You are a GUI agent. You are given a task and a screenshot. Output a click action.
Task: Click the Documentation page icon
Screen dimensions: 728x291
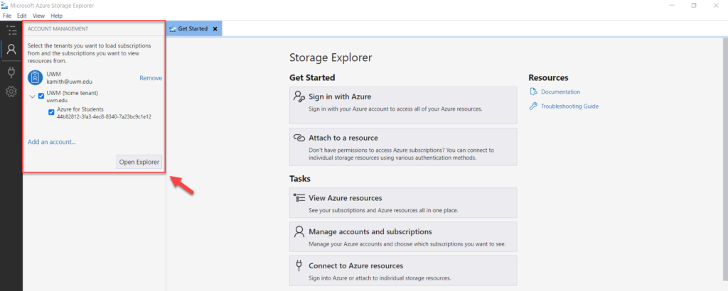pyautogui.click(x=533, y=92)
